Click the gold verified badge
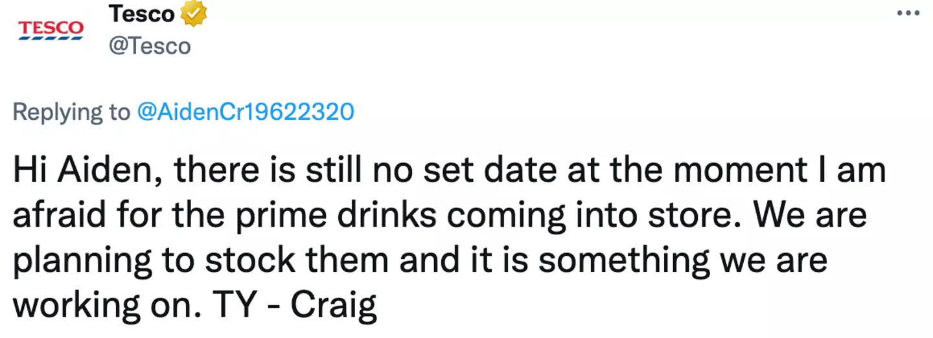Image resolution: width=933 pixels, height=338 pixels. tap(194, 14)
